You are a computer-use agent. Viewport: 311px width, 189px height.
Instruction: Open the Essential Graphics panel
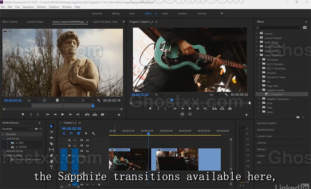[266, 123]
